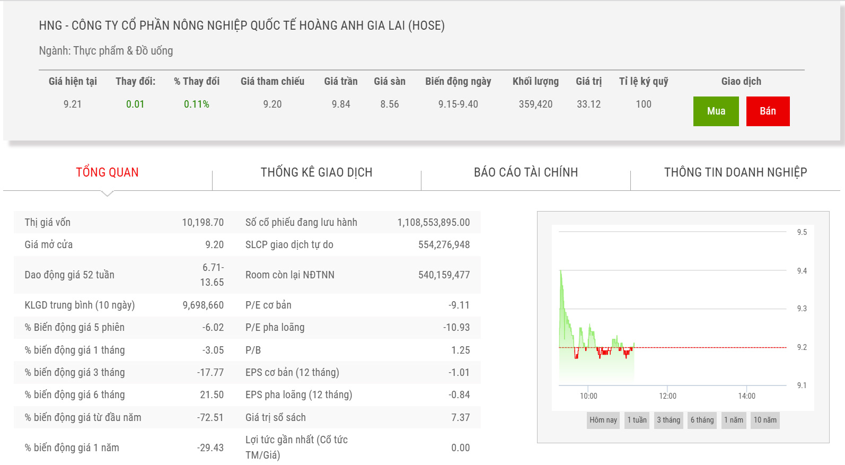Click the HNG company name heading
Screen dimensions: 845x465
242,25
